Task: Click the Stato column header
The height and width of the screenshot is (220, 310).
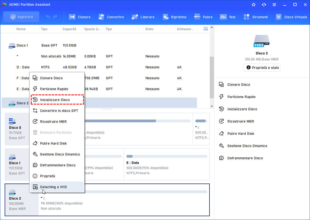Action: pos(149,29)
